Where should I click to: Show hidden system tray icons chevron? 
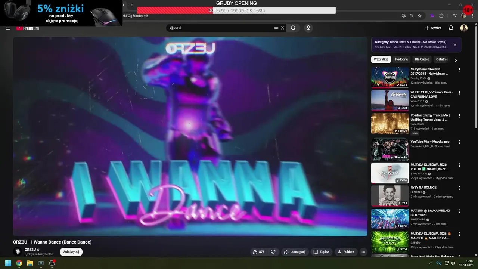431,263
